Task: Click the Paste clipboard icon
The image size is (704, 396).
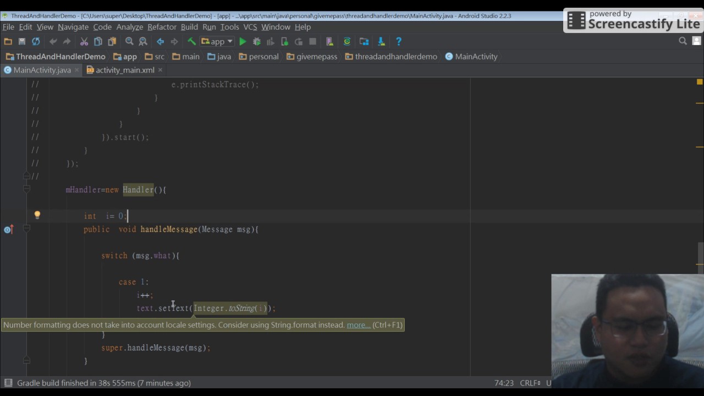Action: click(x=112, y=41)
